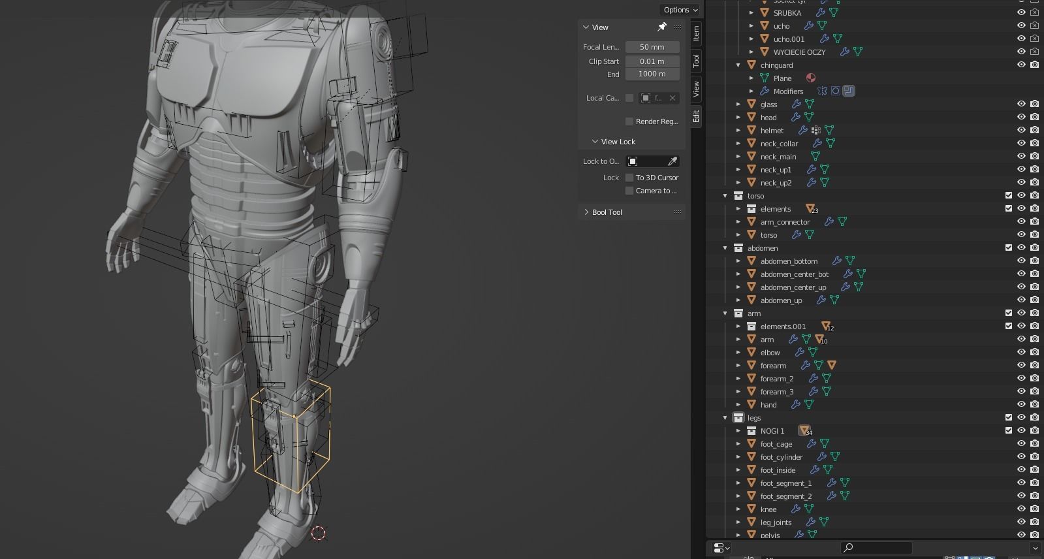Click the magnifier icon in outliner search
1044x559 pixels.
coord(848,547)
